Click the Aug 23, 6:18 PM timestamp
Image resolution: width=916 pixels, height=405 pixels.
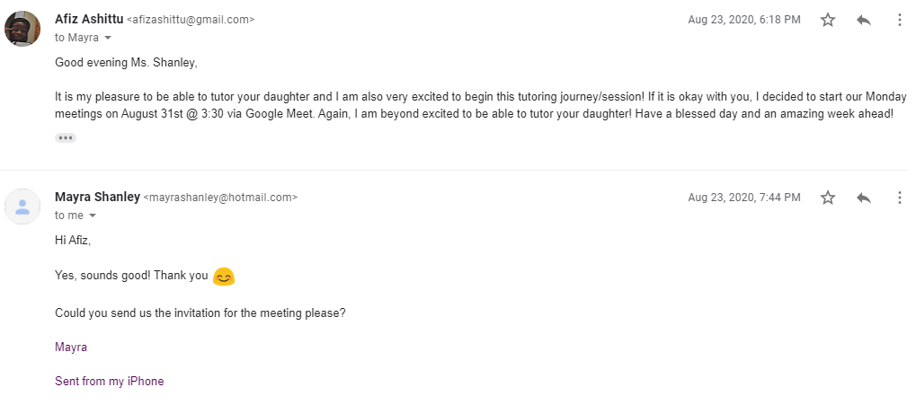[743, 20]
